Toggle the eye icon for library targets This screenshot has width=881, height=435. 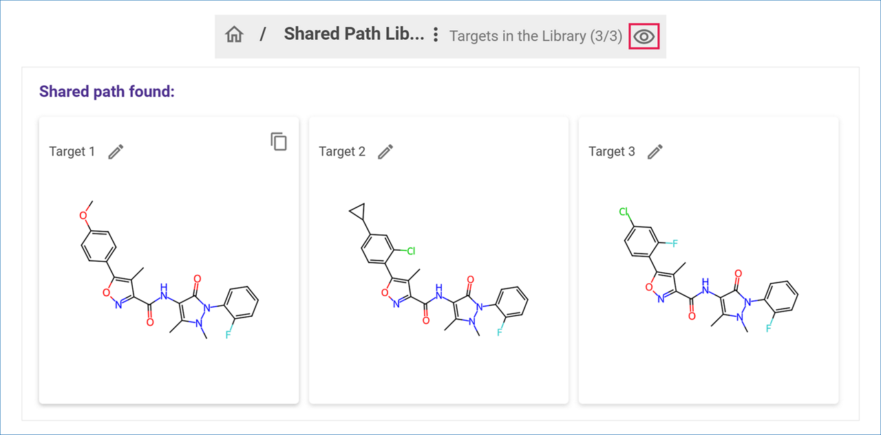pos(644,36)
